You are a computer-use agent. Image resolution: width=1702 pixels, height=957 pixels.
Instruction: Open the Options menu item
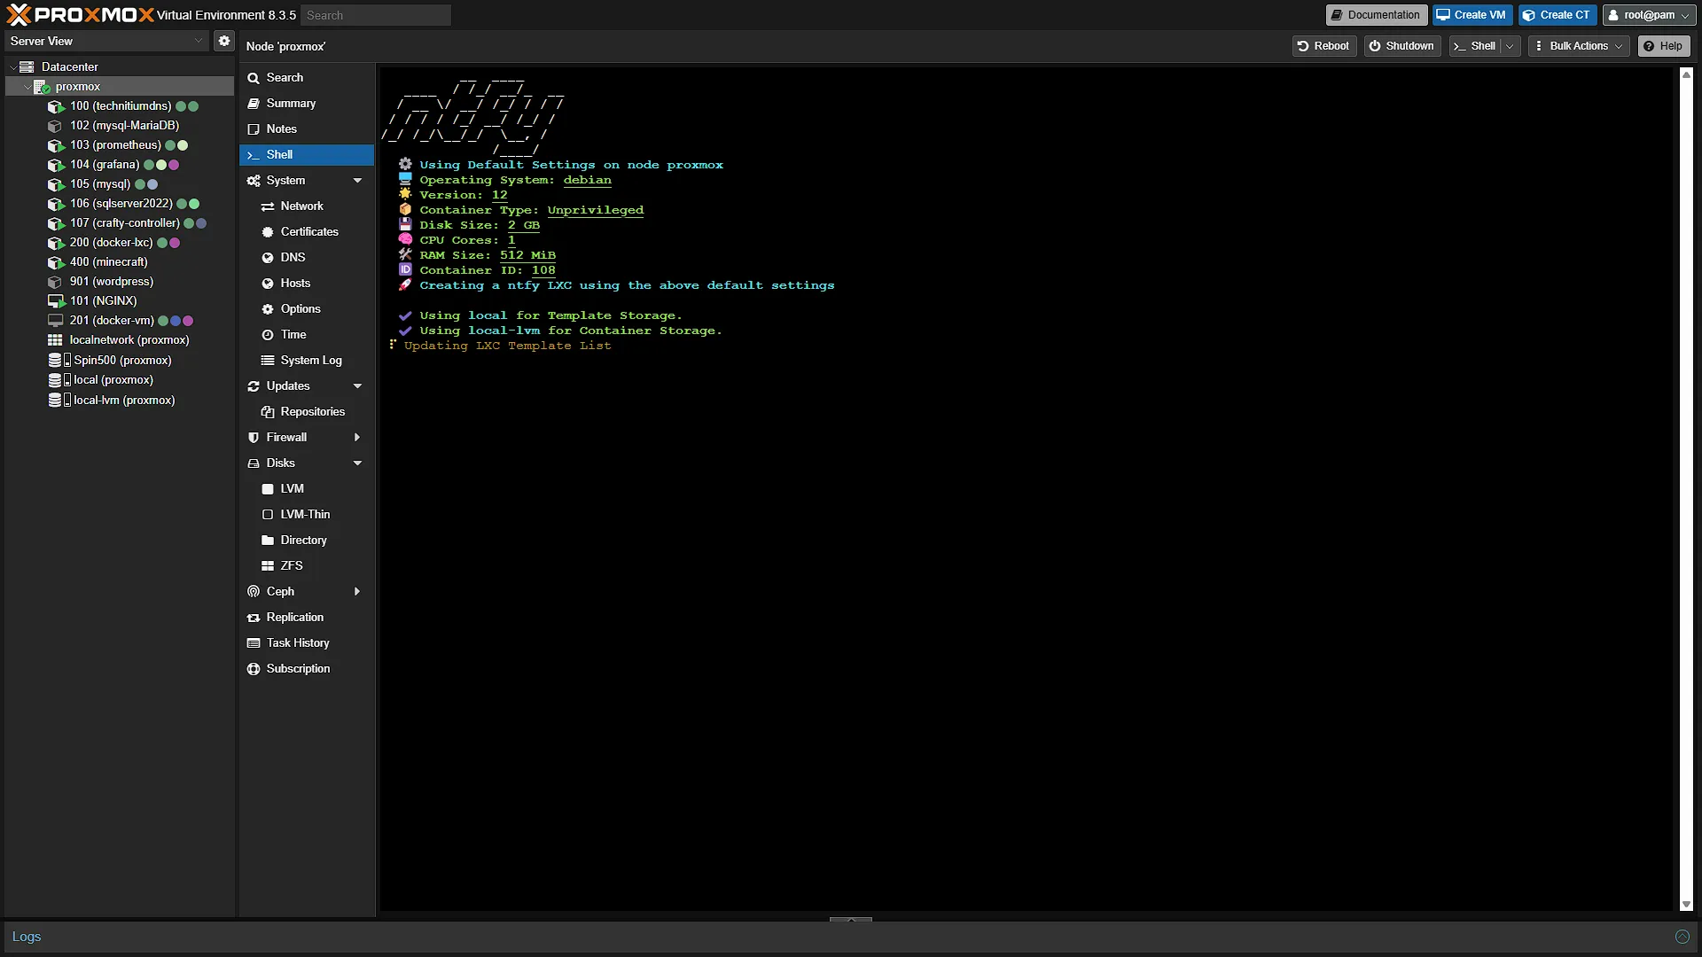click(307, 309)
